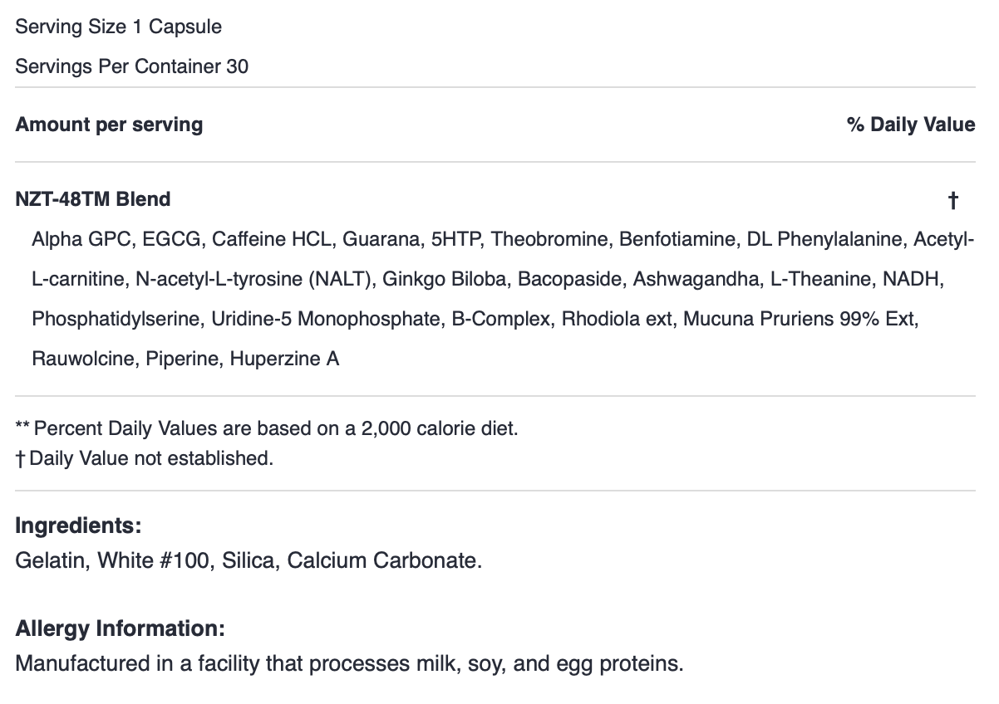Click the facility allergen statement text
The height and width of the screenshot is (704, 999).
tap(349, 664)
